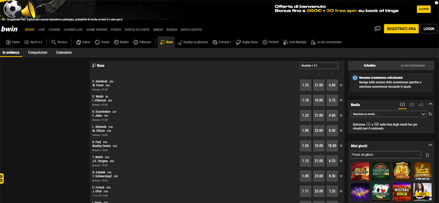Open the chat messages icon
This screenshot has width=439, height=203.
[378, 29]
